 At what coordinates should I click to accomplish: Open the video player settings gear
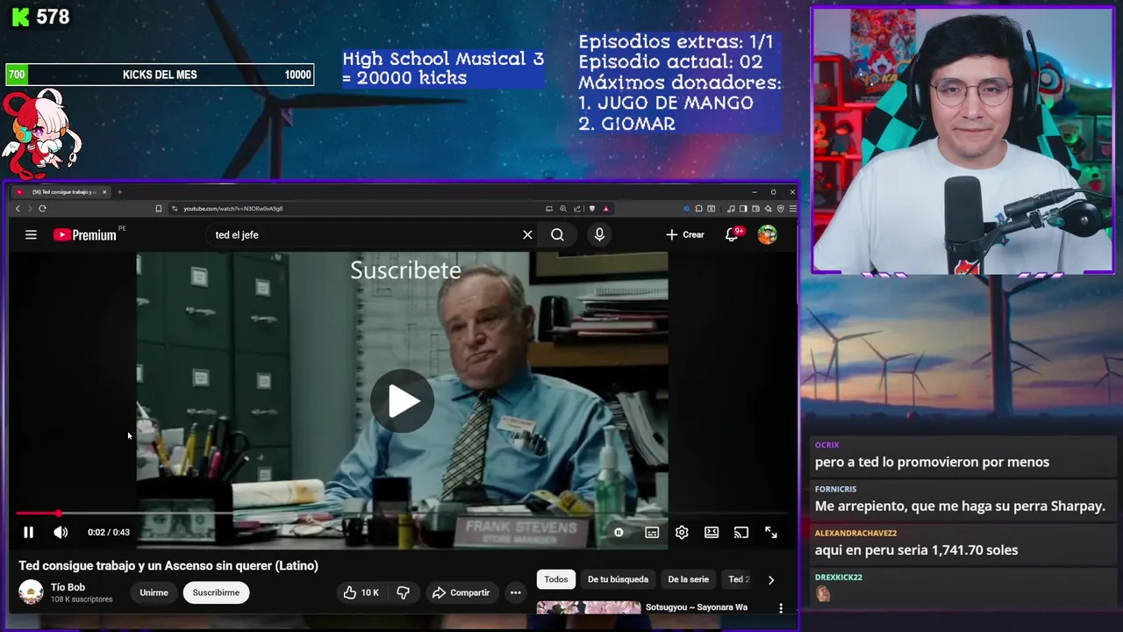tap(682, 532)
